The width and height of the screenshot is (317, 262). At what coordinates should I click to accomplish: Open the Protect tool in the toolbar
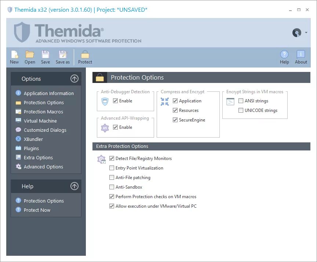click(x=85, y=57)
